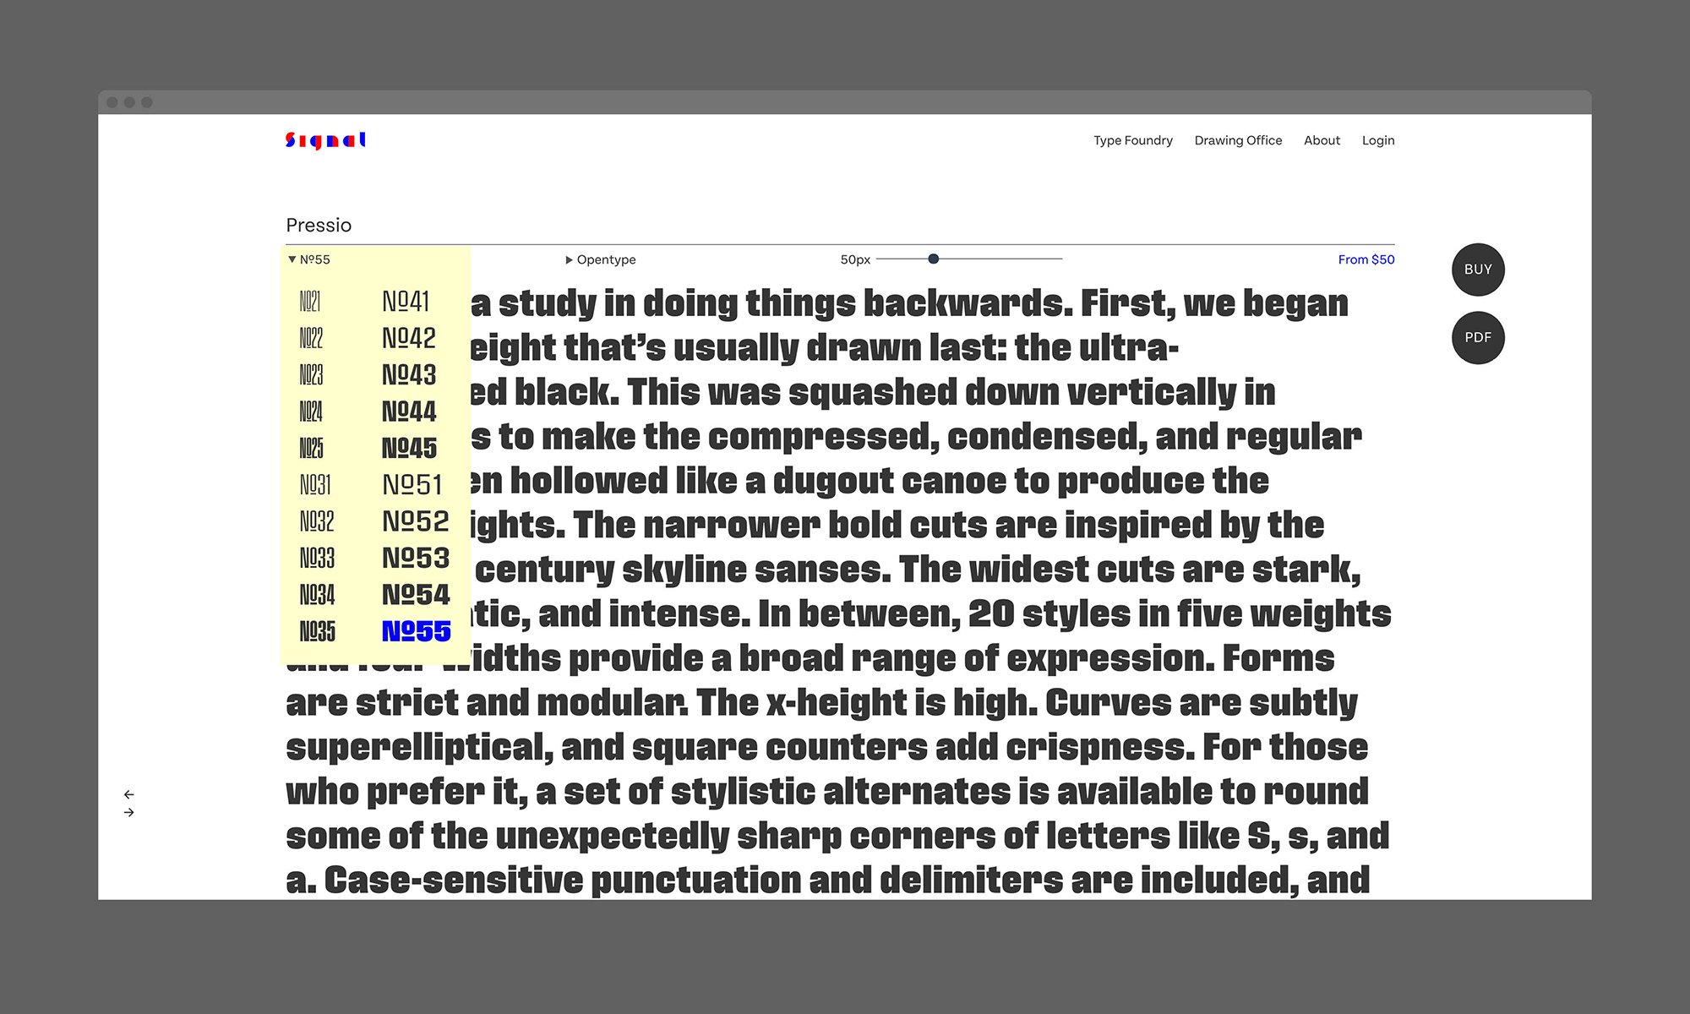Click the font size slider handle
The width and height of the screenshot is (1690, 1014).
coord(933,259)
